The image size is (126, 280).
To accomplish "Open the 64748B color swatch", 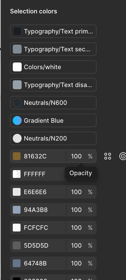I will click(x=17, y=263).
